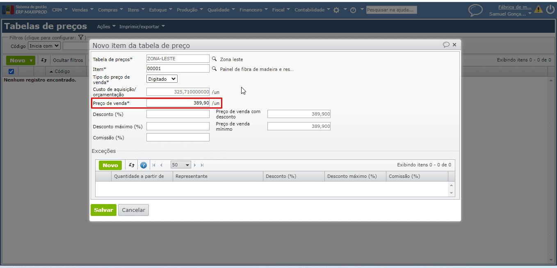557x268 pixels.
Task: Open the chat bubble in top bar
Action: [475, 10]
